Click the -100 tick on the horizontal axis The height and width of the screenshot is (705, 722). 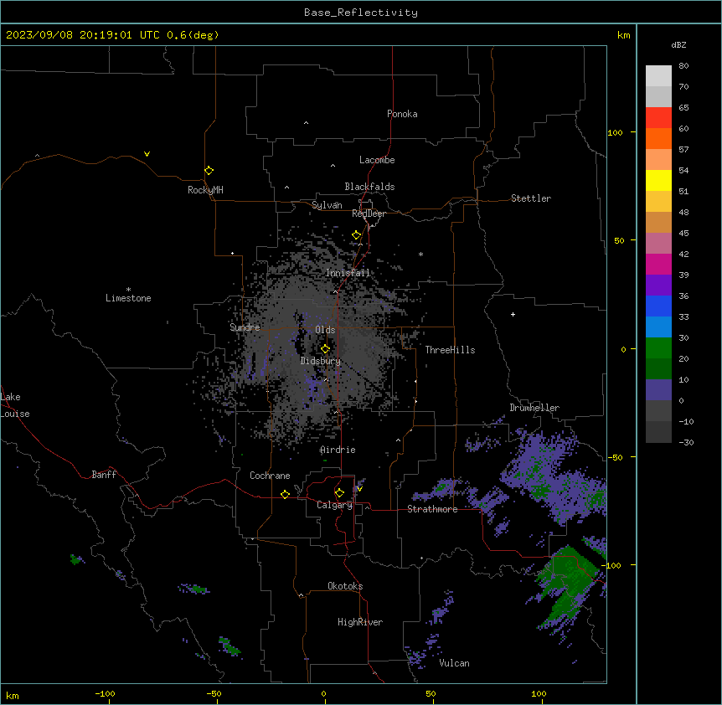pos(105,693)
